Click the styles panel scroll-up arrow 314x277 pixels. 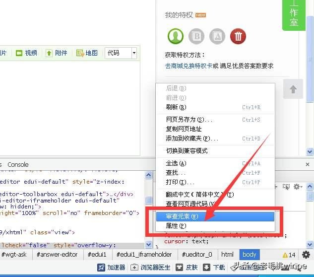(310, 187)
